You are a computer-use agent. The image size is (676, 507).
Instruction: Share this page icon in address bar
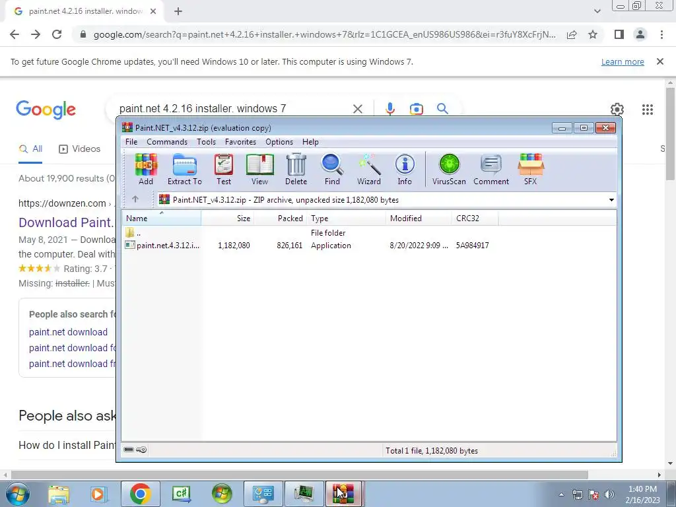point(572,34)
